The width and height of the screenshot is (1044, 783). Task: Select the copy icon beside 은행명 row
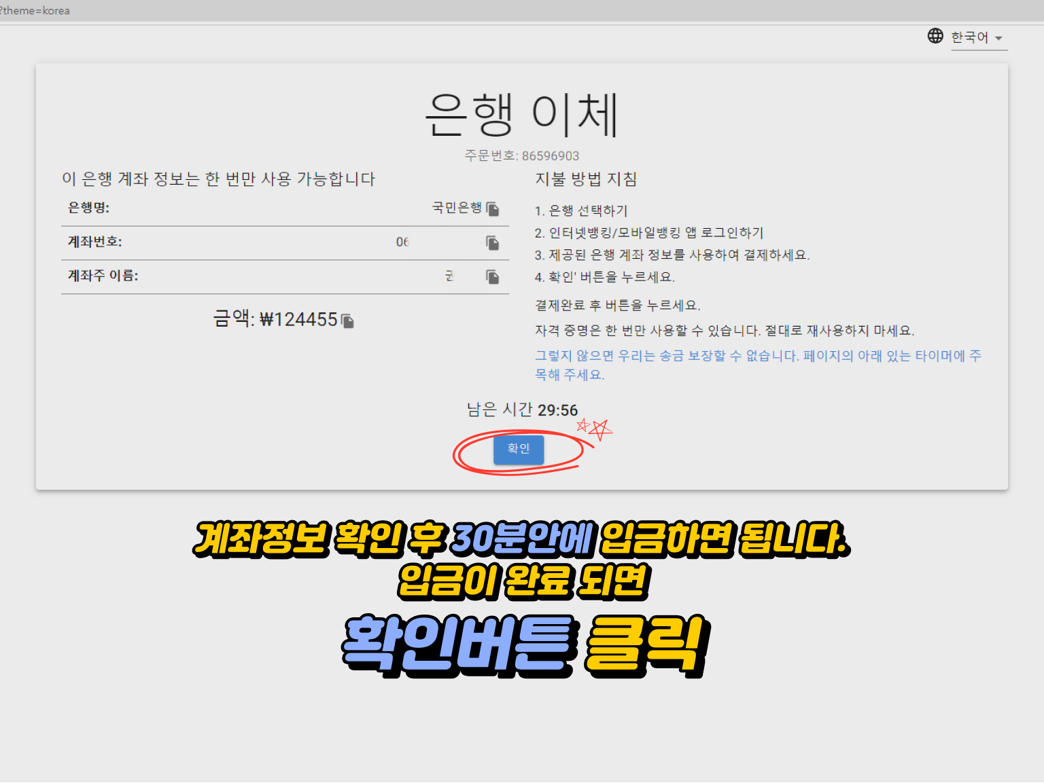pyautogui.click(x=494, y=208)
